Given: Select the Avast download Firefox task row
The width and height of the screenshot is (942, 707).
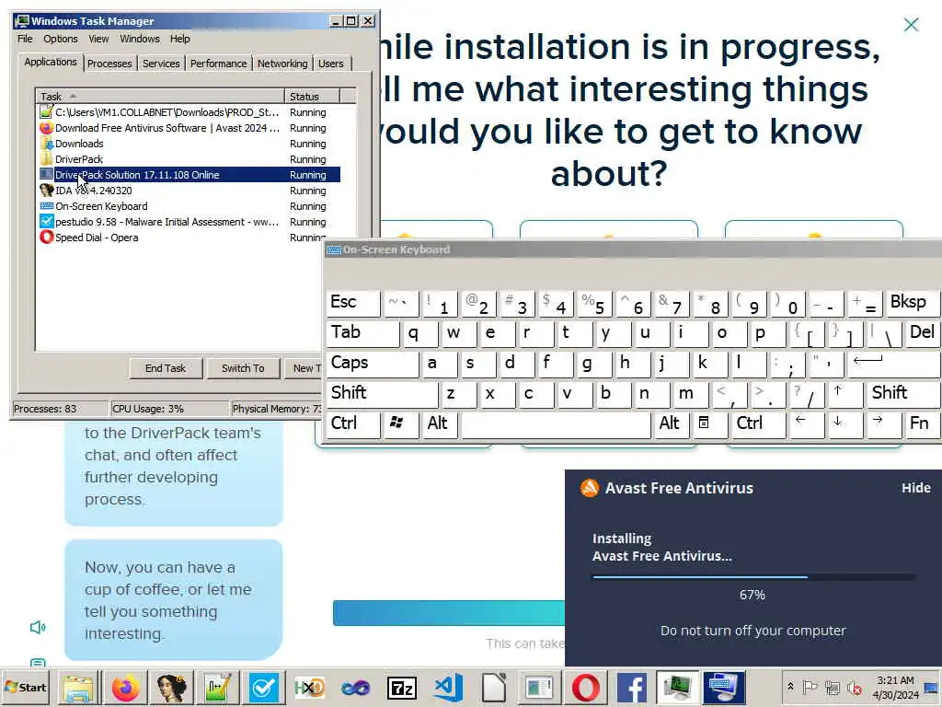Looking at the screenshot, I should tap(190, 128).
